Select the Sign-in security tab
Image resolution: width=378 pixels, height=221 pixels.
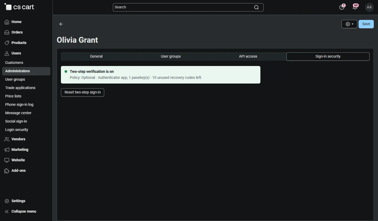click(x=328, y=57)
